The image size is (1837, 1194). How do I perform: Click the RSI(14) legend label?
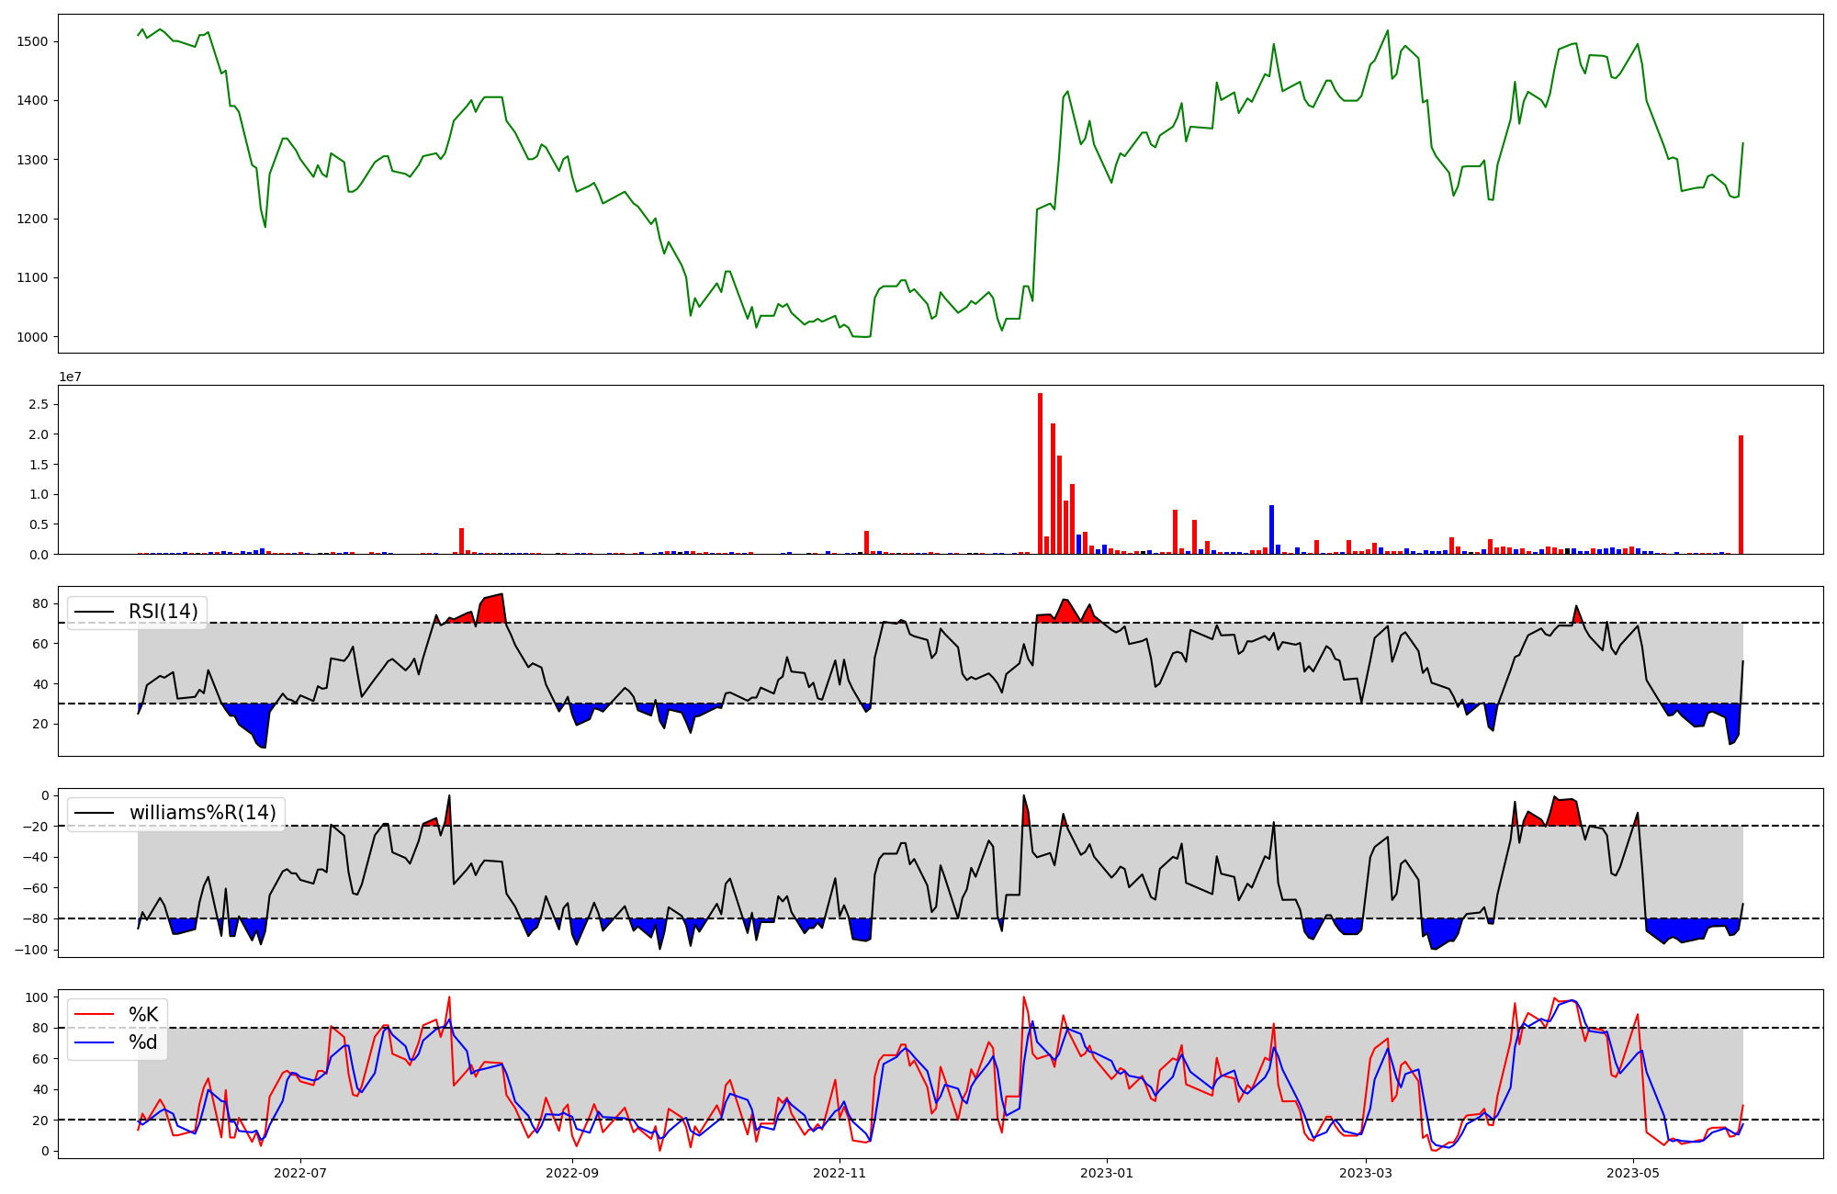(163, 612)
